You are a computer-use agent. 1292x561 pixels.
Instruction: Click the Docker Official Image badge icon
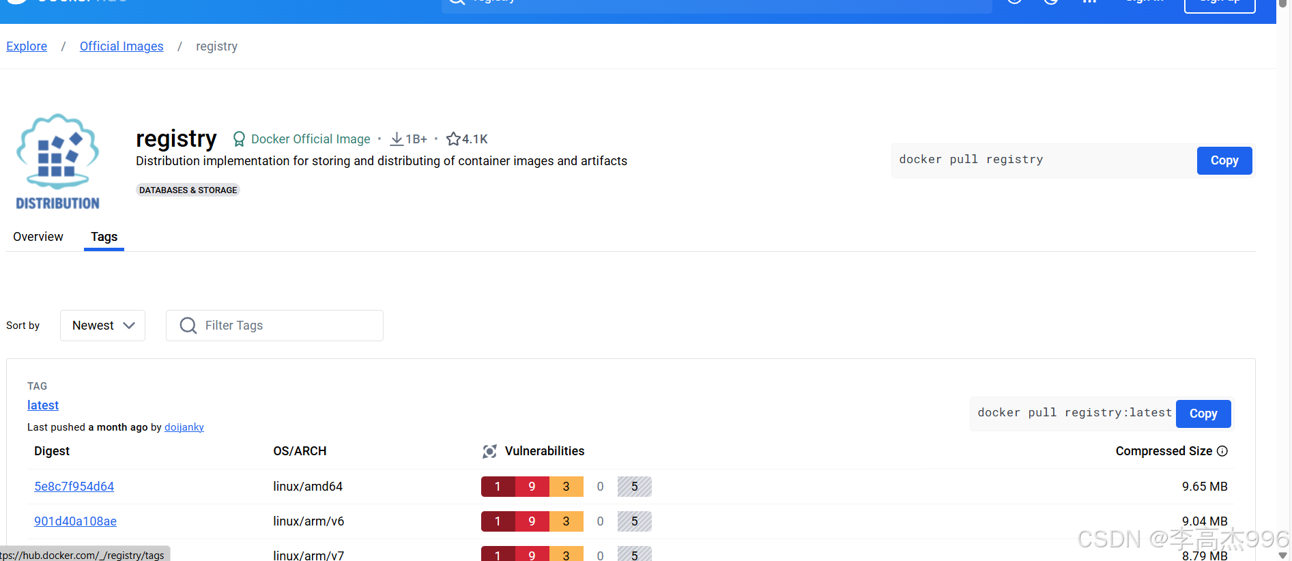coord(239,139)
